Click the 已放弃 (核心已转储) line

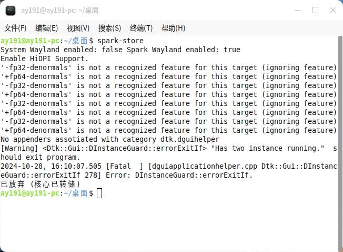pyautogui.click(x=41, y=184)
